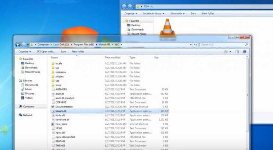273x150 pixels.
Task: Select Computer in the navigation pane
Action: pos(29,107)
